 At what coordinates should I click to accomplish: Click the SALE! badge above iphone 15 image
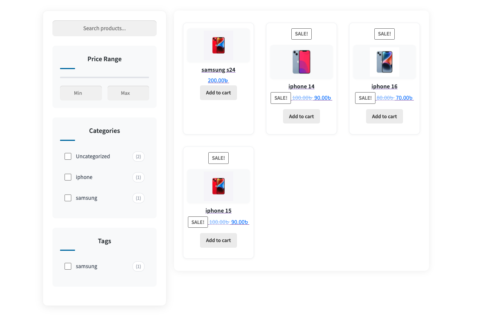tap(218, 158)
